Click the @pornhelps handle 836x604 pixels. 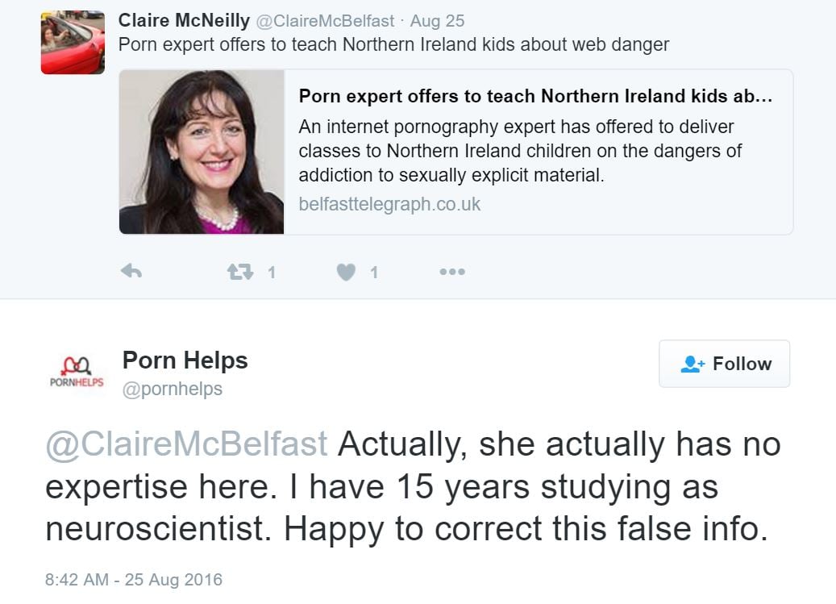pos(173,389)
